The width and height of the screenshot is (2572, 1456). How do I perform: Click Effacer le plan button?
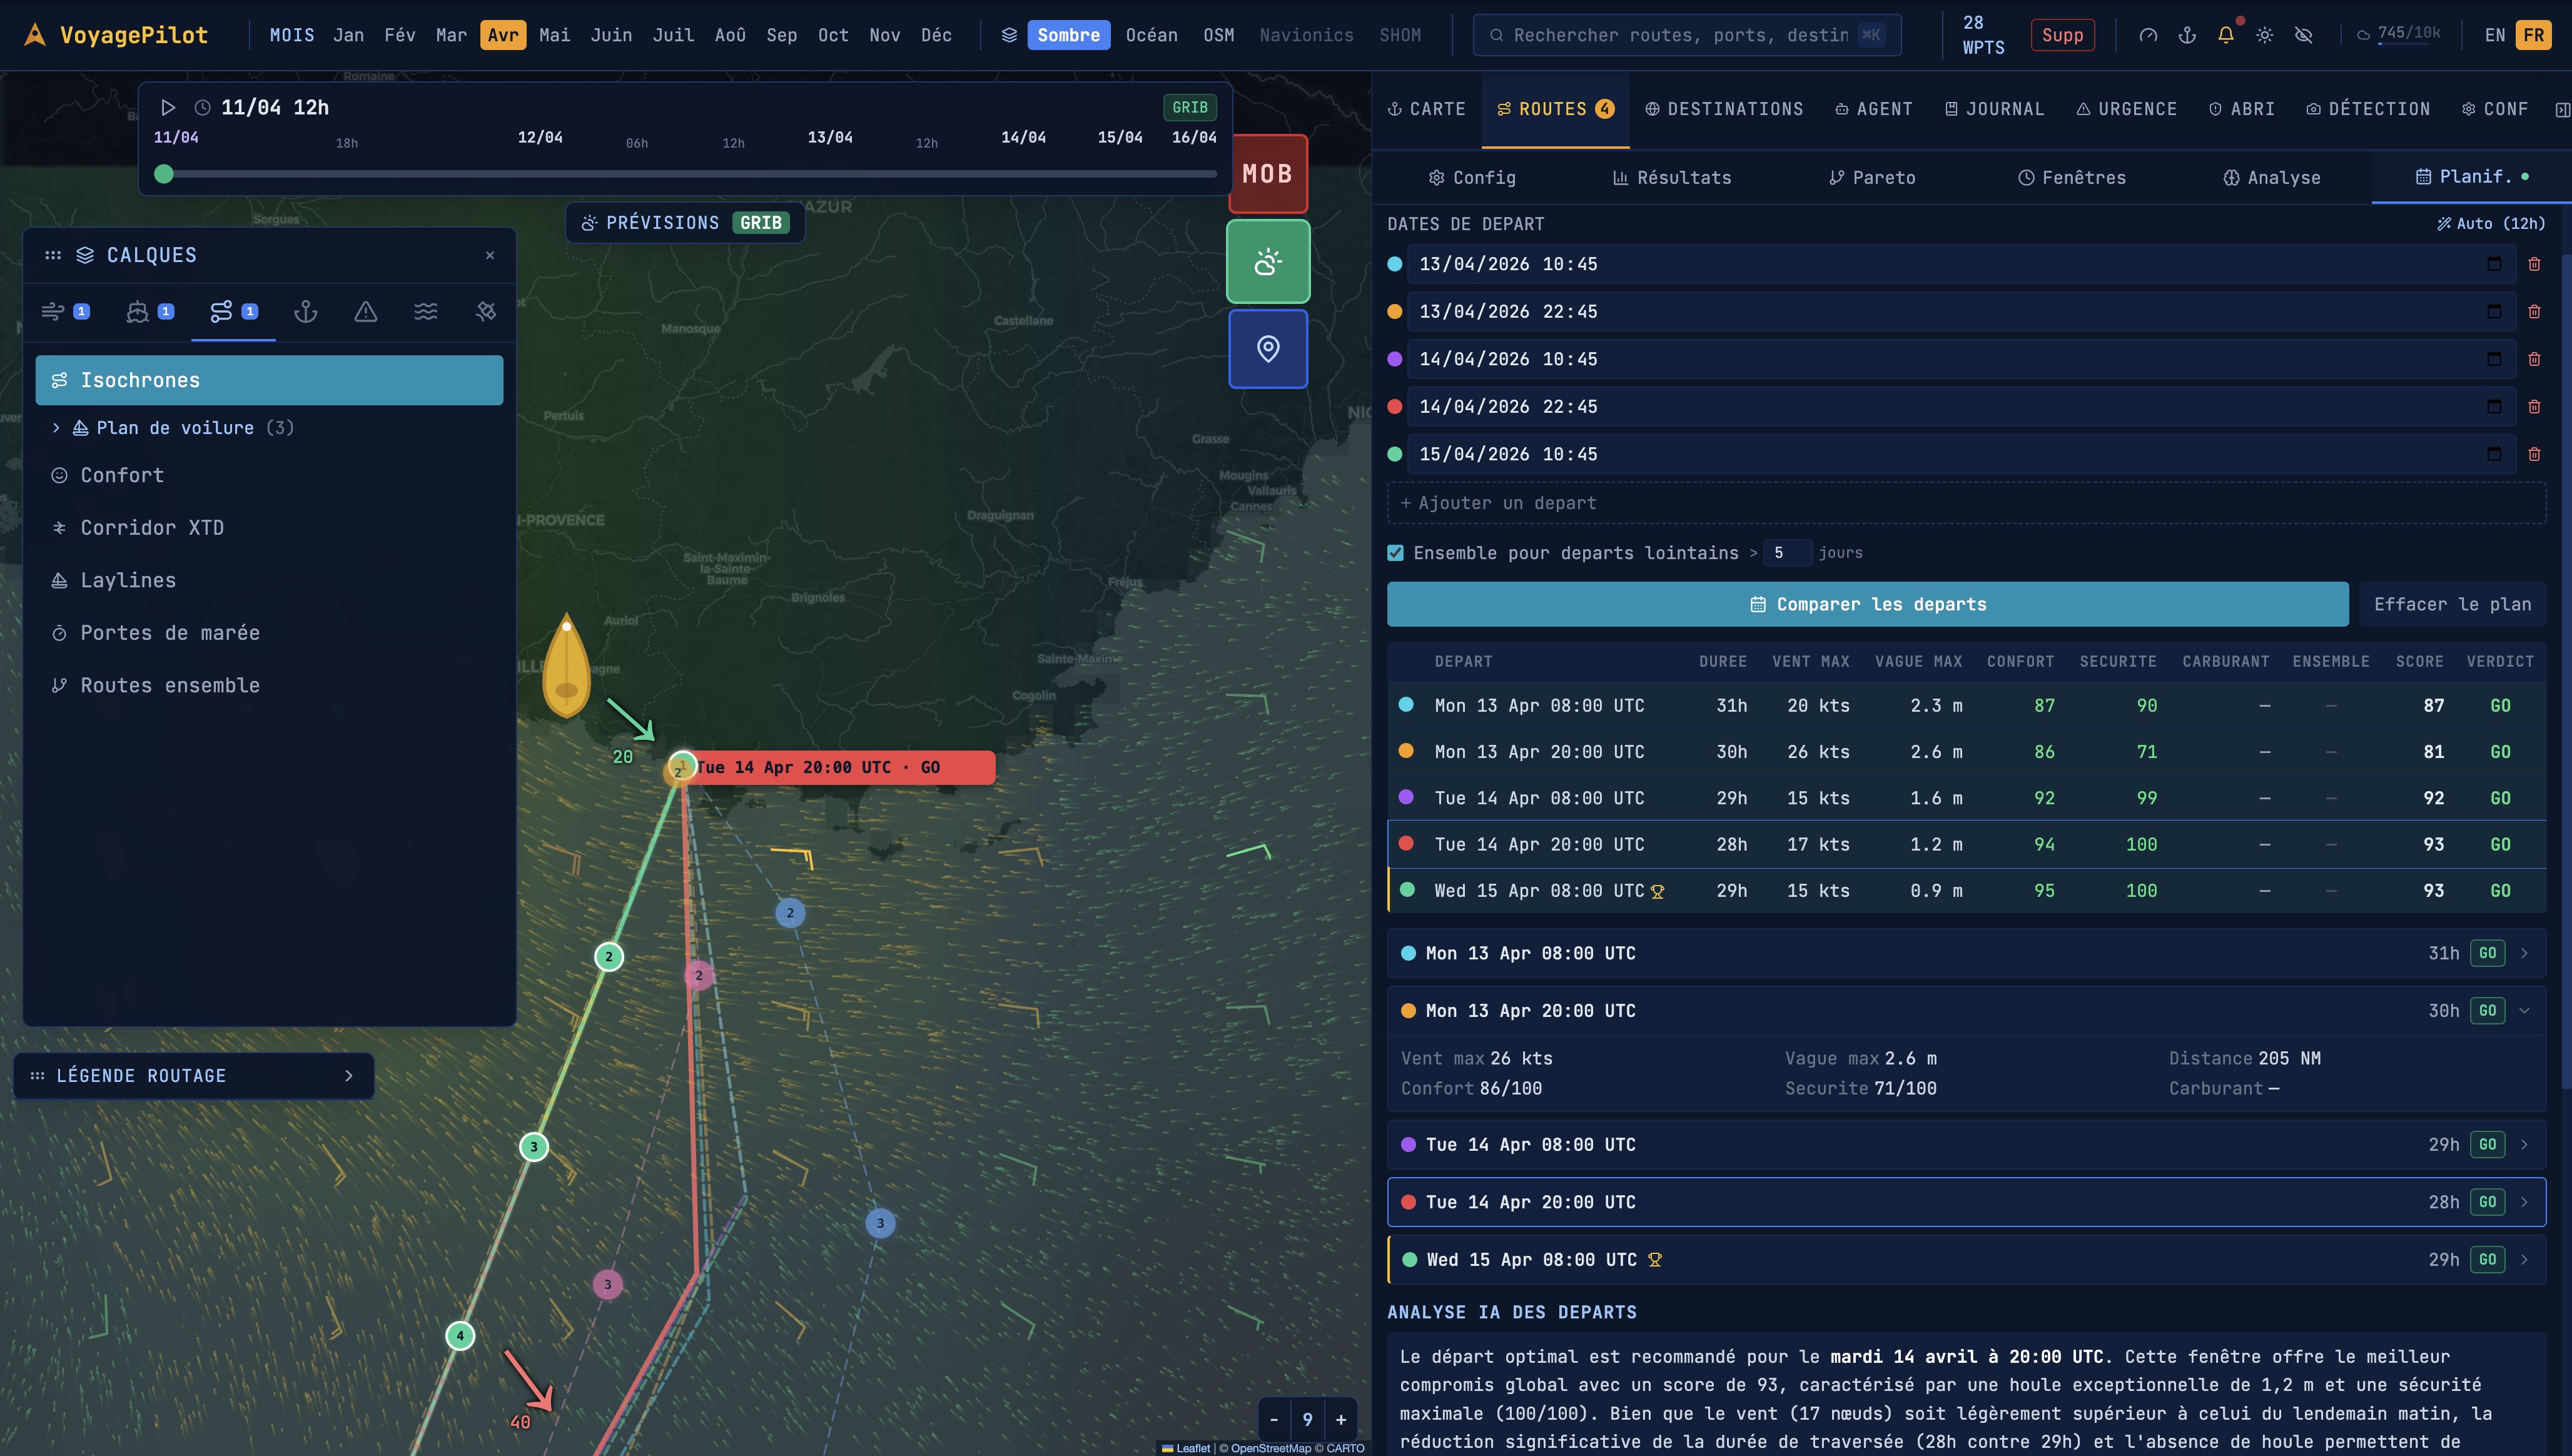pos(2452,604)
